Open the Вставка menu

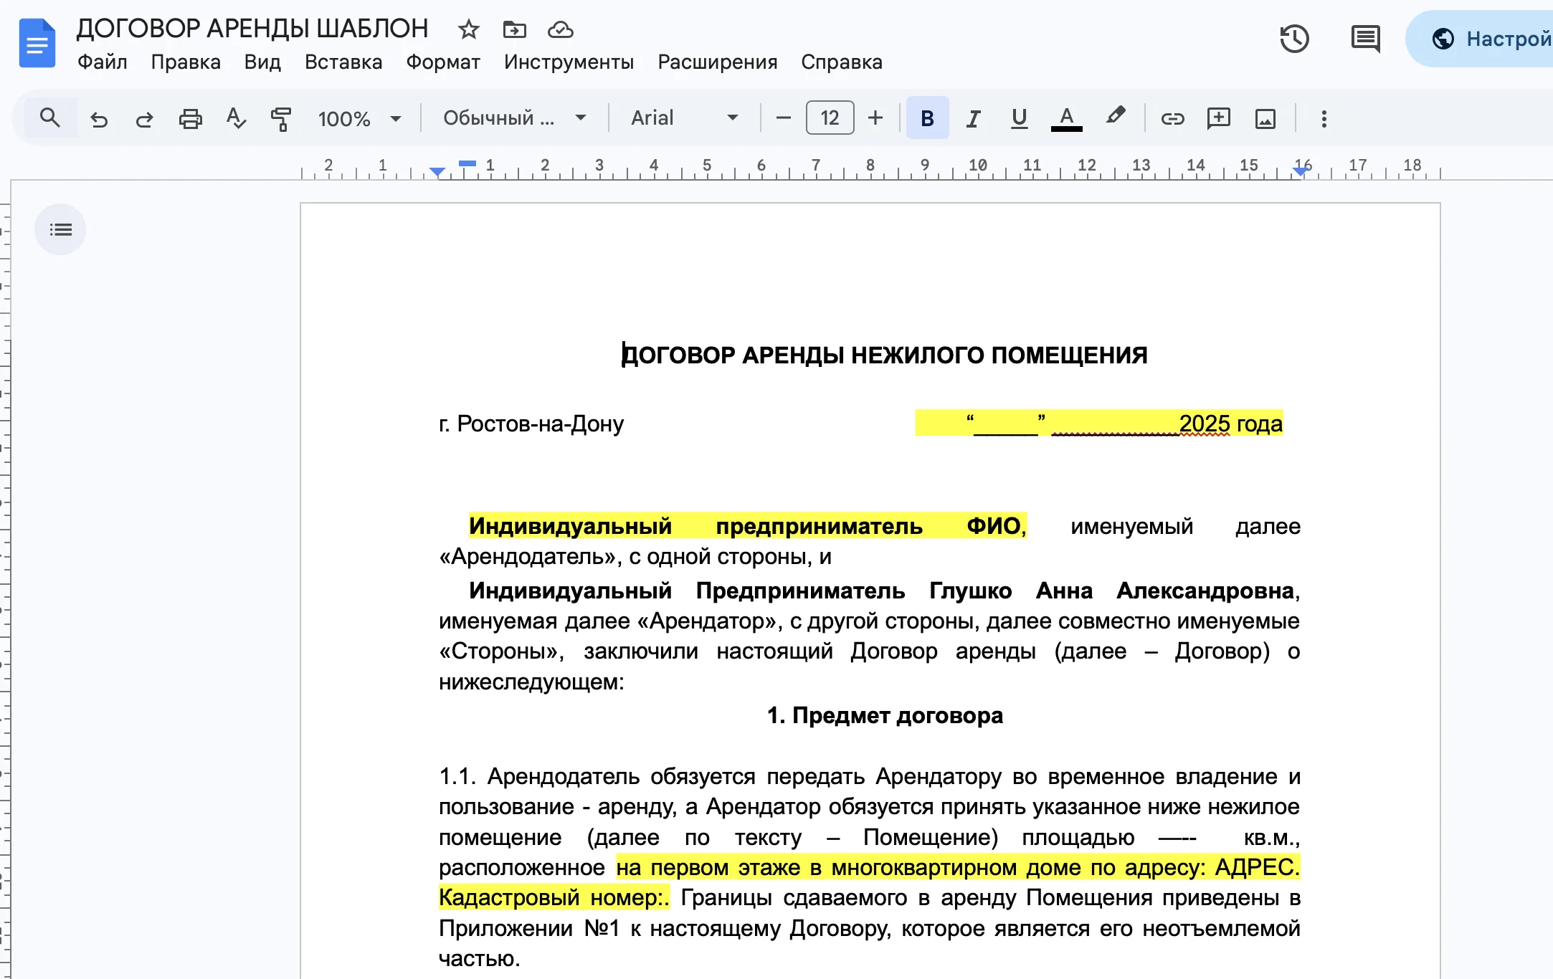343,62
